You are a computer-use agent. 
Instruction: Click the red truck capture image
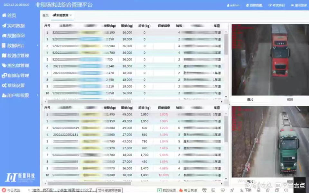[x=270, y=60]
